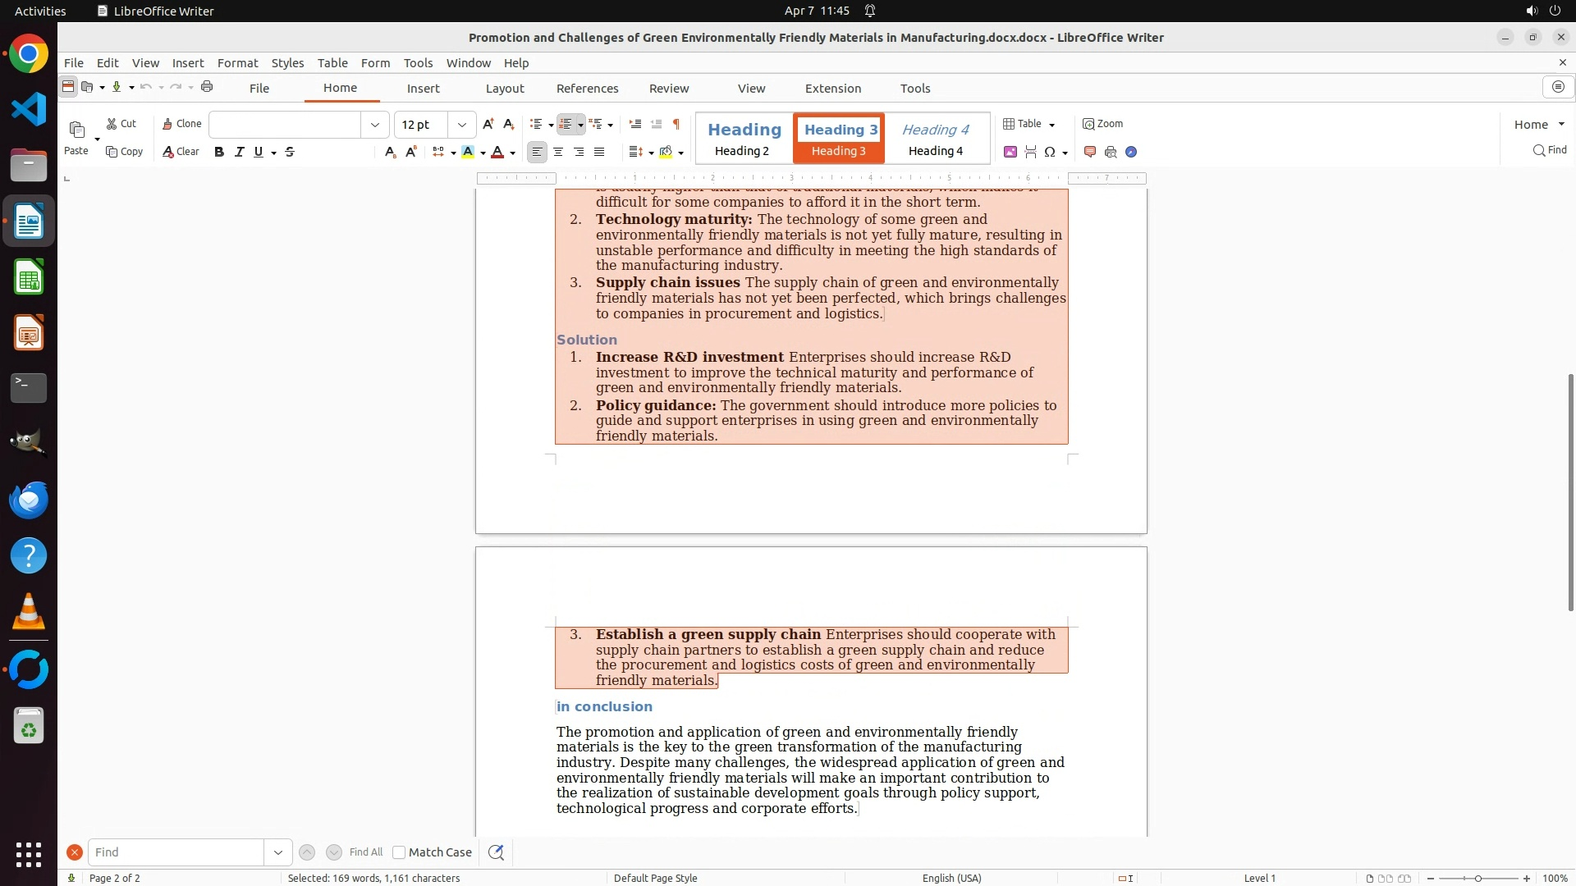Click inside the Find text field

point(176,852)
